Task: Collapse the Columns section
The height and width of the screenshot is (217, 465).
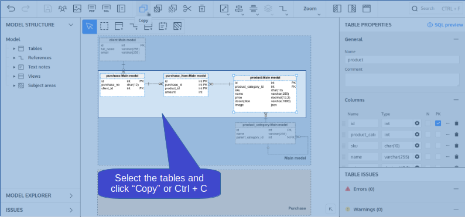Action: click(x=456, y=100)
